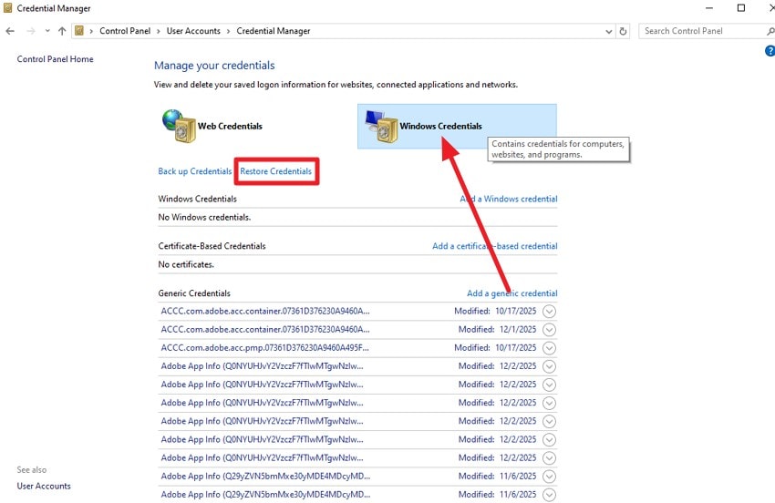Screen dimensions: 775x503
Task: Click Add a certificate-based credential
Action: pos(495,245)
